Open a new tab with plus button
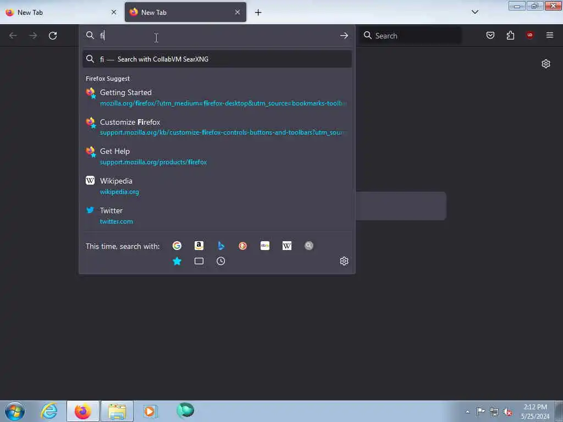Viewport: 563px width, 422px height. (258, 13)
